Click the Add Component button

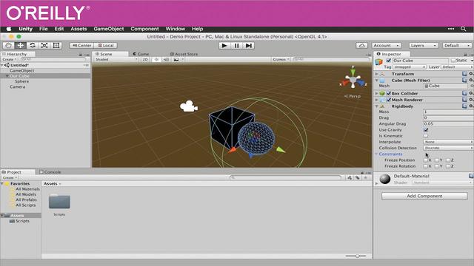point(424,196)
